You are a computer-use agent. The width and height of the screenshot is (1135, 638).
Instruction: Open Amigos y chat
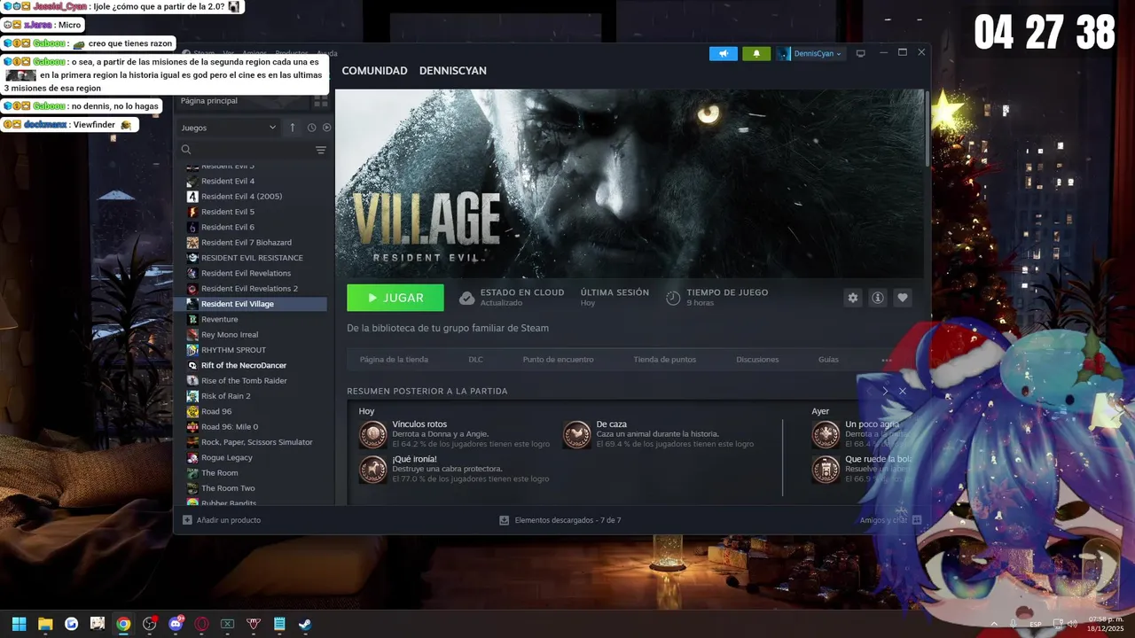pos(883,520)
